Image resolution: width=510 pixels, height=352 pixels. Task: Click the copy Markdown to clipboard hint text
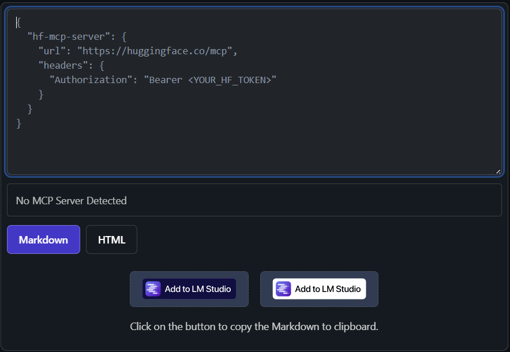(254, 326)
